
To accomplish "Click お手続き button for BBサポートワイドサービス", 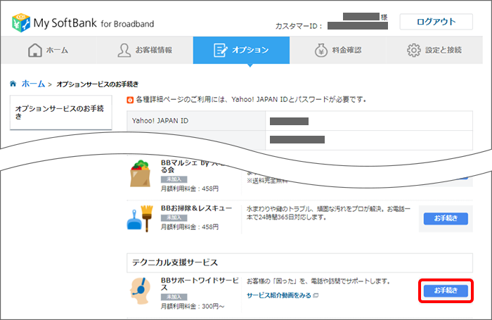I will pos(446,290).
